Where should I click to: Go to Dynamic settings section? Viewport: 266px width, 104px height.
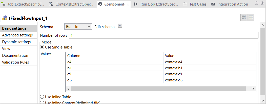pyautogui.click(x=16, y=42)
